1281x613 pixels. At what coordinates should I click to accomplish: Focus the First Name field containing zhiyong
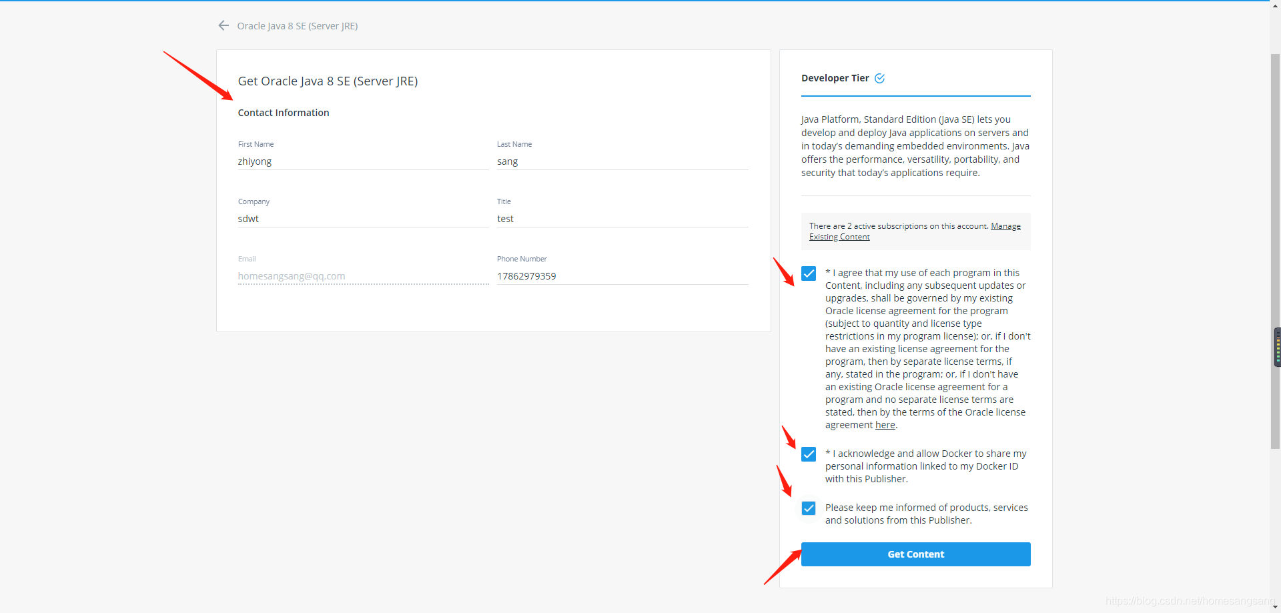[x=363, y=161]
